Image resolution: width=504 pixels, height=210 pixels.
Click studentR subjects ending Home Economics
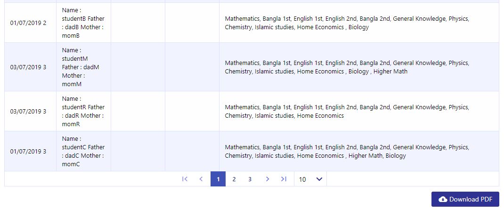[x=359, y=112]
